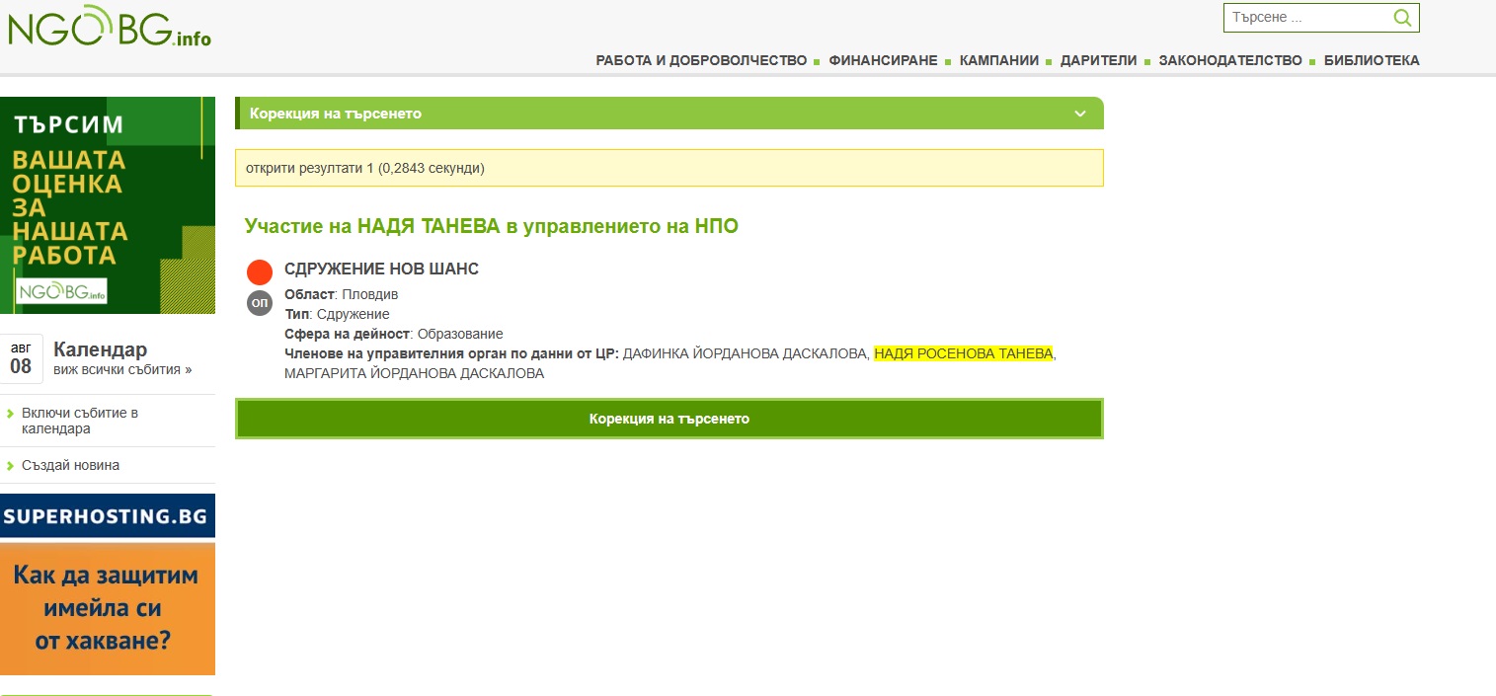Click the red circle status icon
Image resolution: width=1496 pixels, height=696 pixels.
click(260, 271)
